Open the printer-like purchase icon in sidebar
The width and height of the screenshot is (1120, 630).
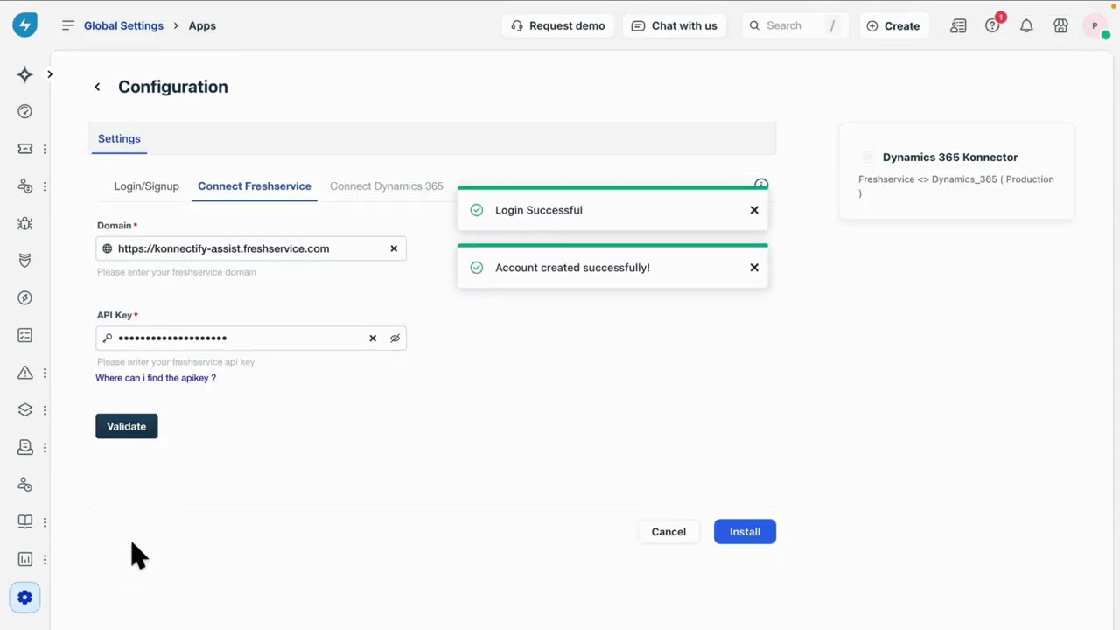[24, 447]
